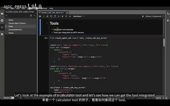Restart kernel and run all cells

70,16
